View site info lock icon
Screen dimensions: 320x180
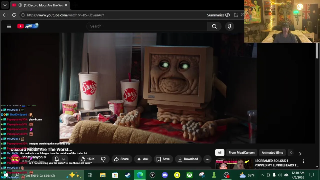click(23, 15)
